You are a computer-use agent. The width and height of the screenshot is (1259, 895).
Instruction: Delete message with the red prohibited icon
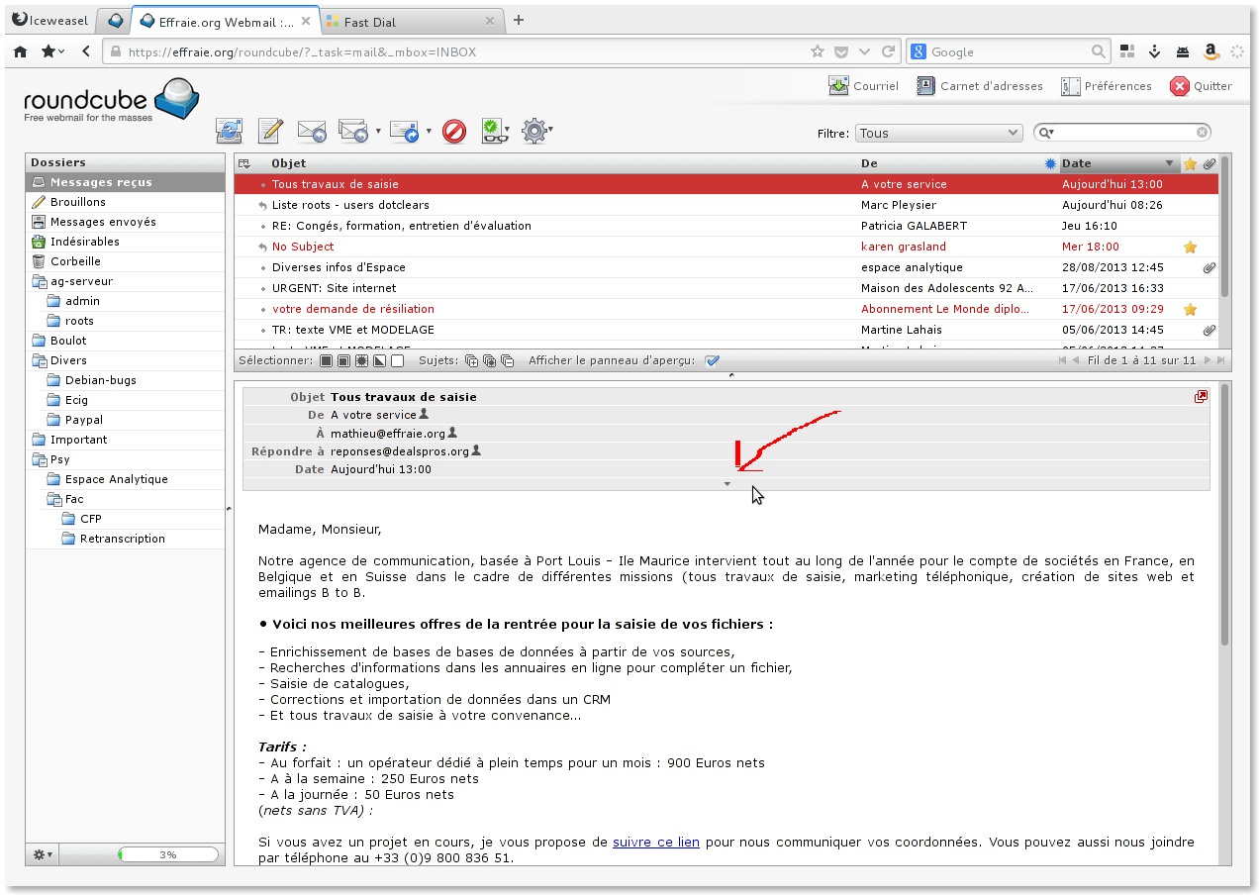tap(454, 131)
